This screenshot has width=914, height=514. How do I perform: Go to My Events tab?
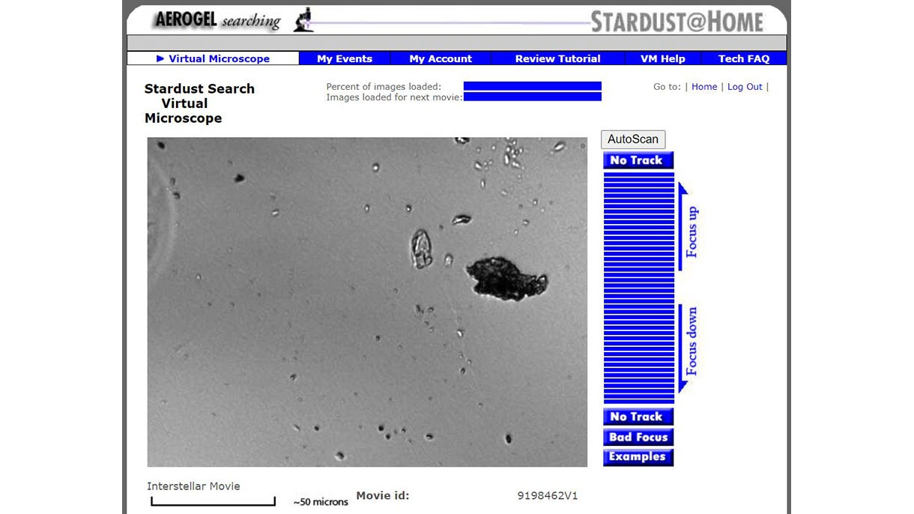click(345, 58)
